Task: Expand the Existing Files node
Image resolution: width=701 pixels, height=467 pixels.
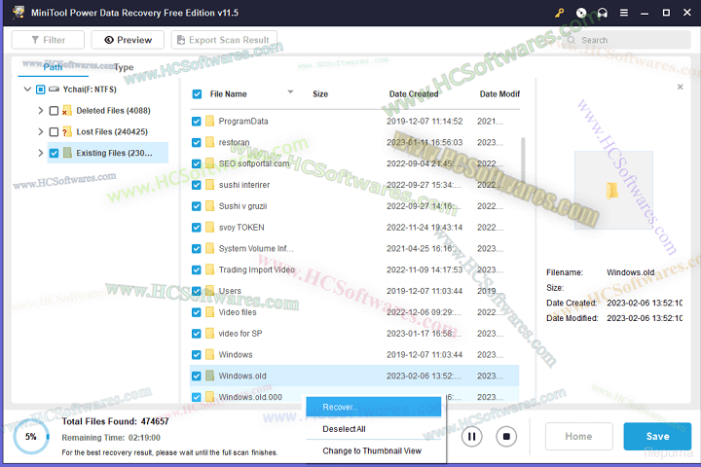Action: (41, 153)
